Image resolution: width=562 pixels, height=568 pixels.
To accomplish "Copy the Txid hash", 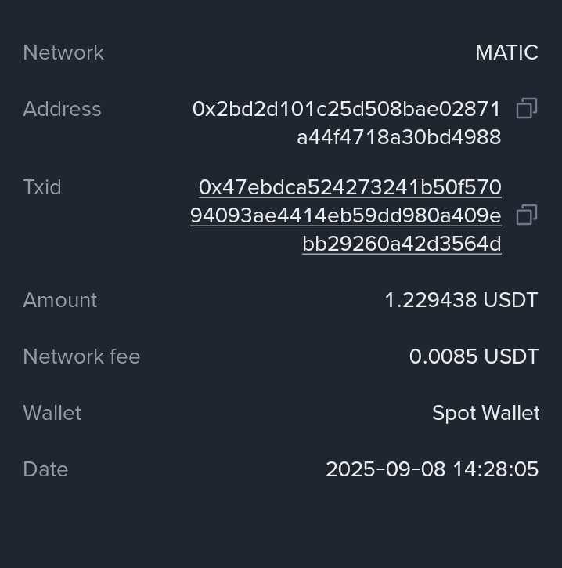I will [x=526, y=215].
